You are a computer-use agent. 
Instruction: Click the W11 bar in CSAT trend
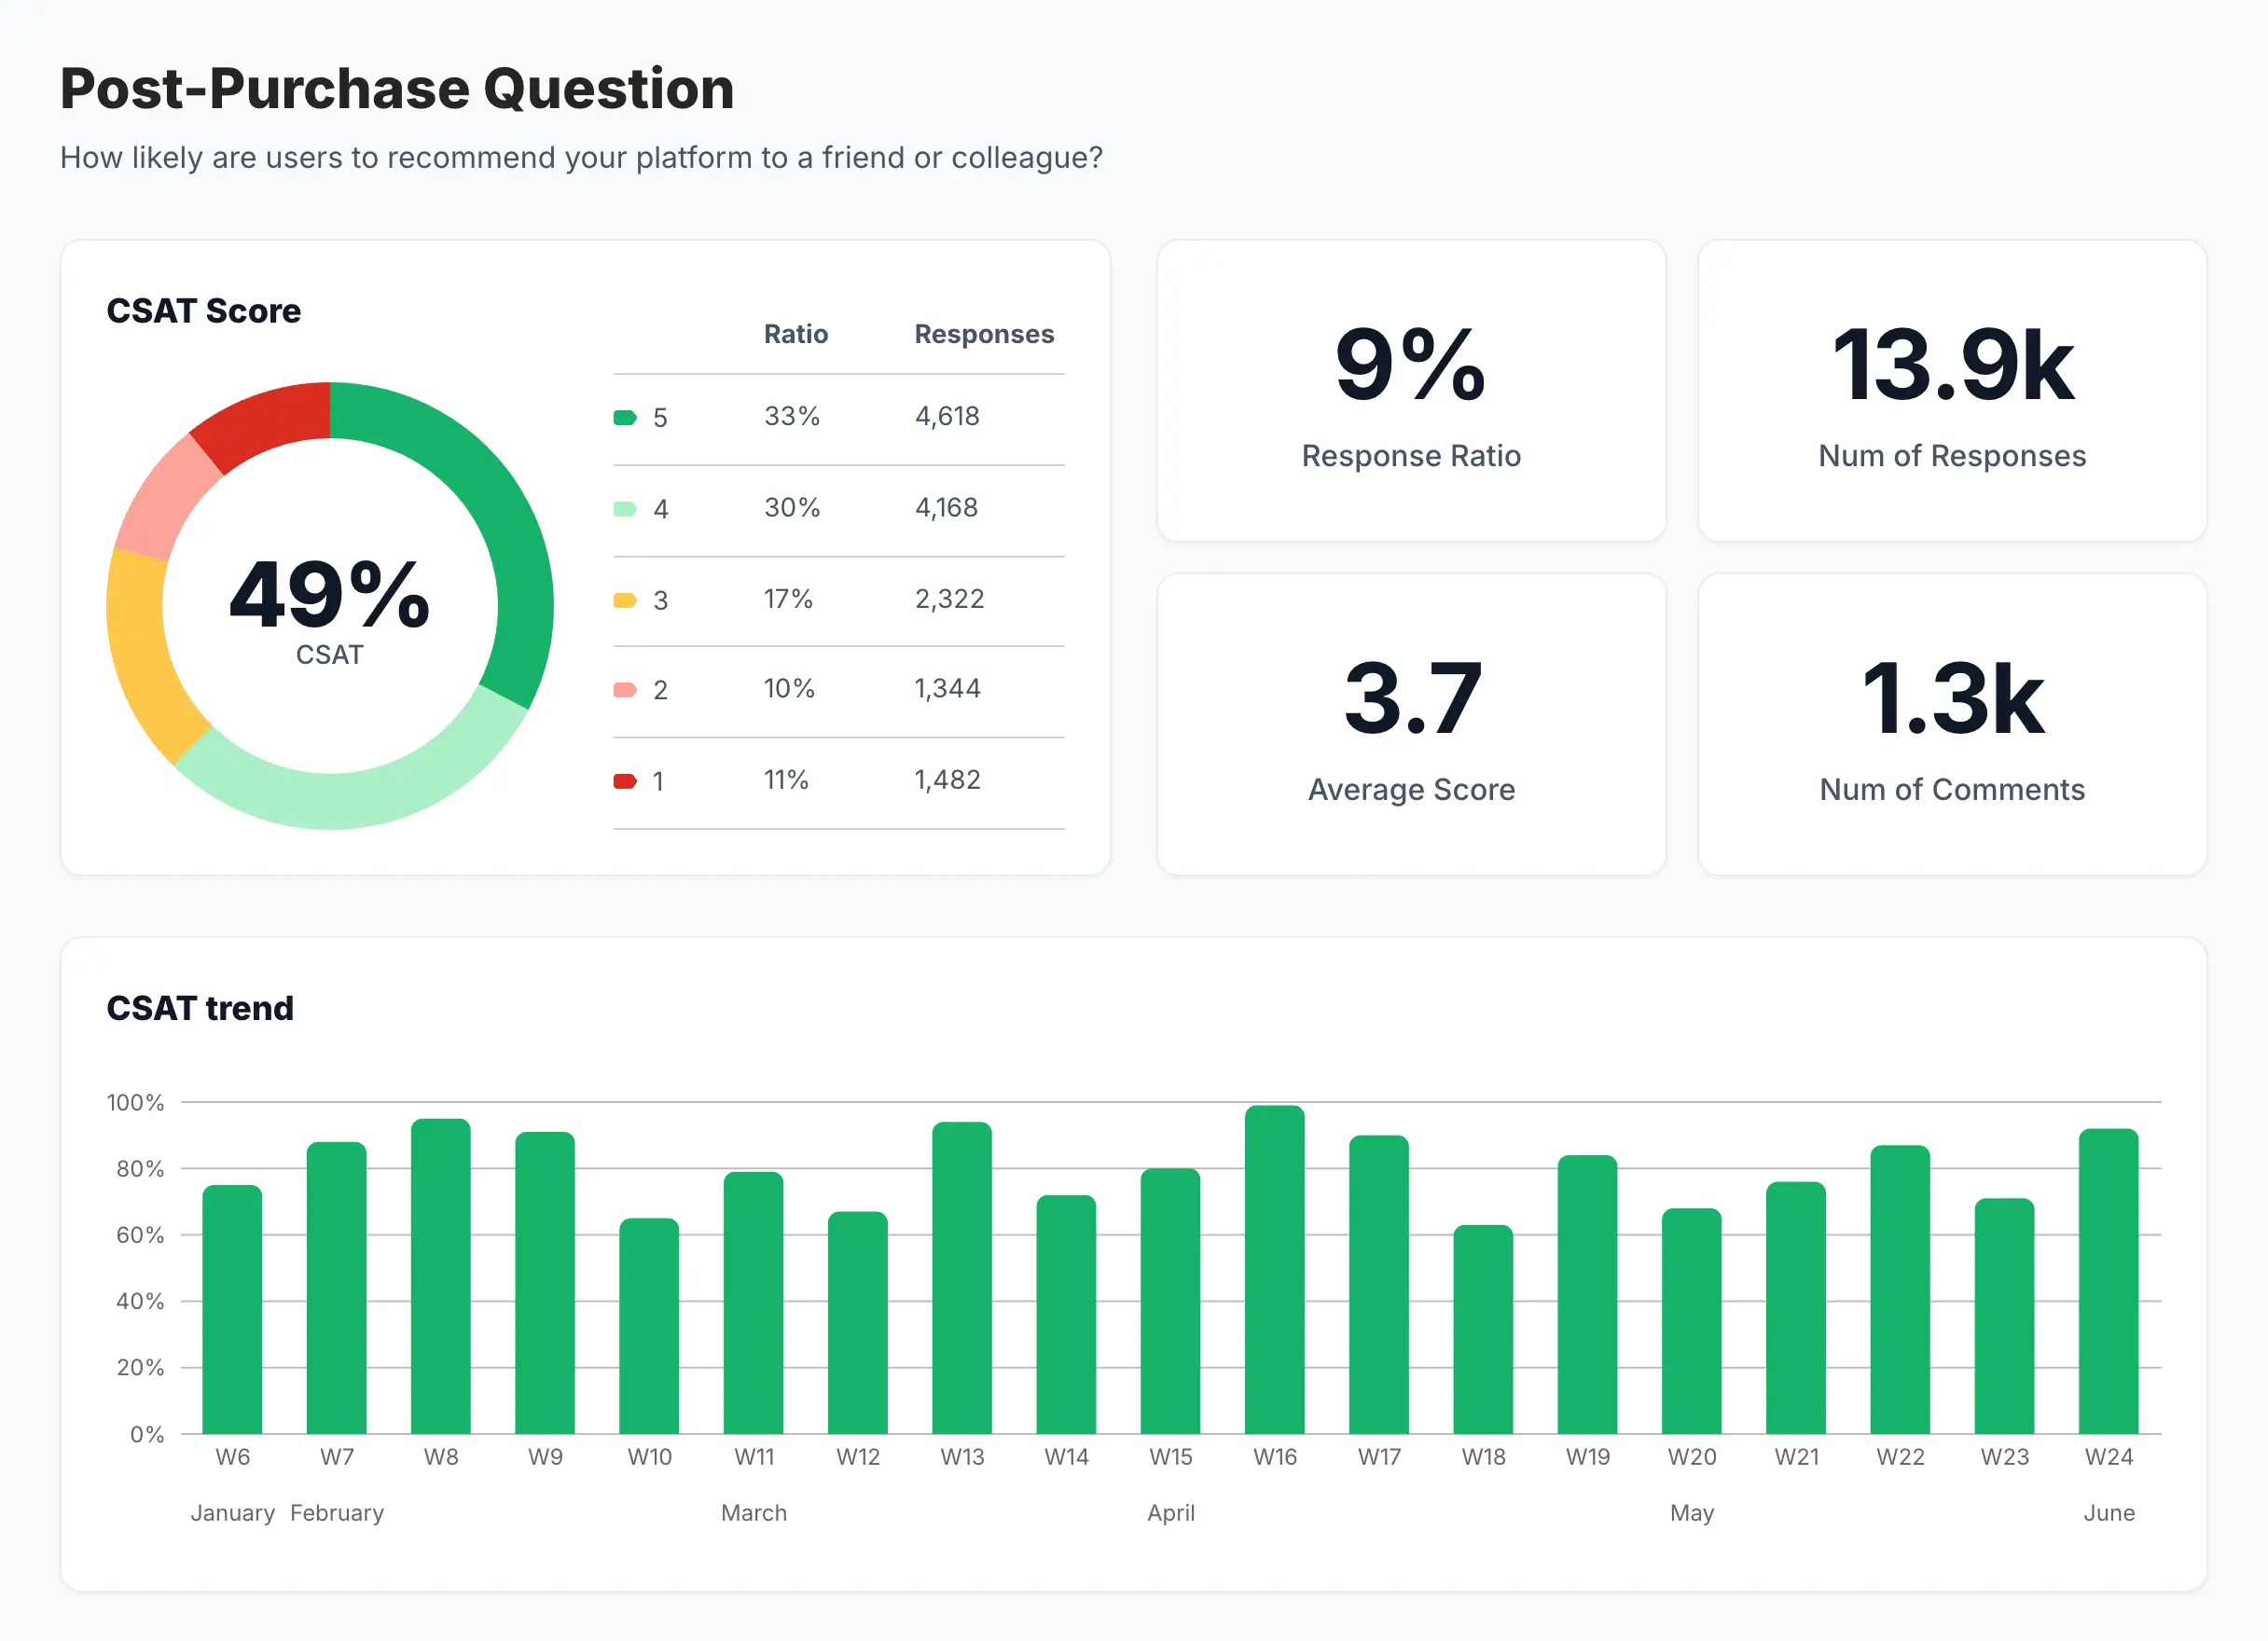pos(754,1303)
